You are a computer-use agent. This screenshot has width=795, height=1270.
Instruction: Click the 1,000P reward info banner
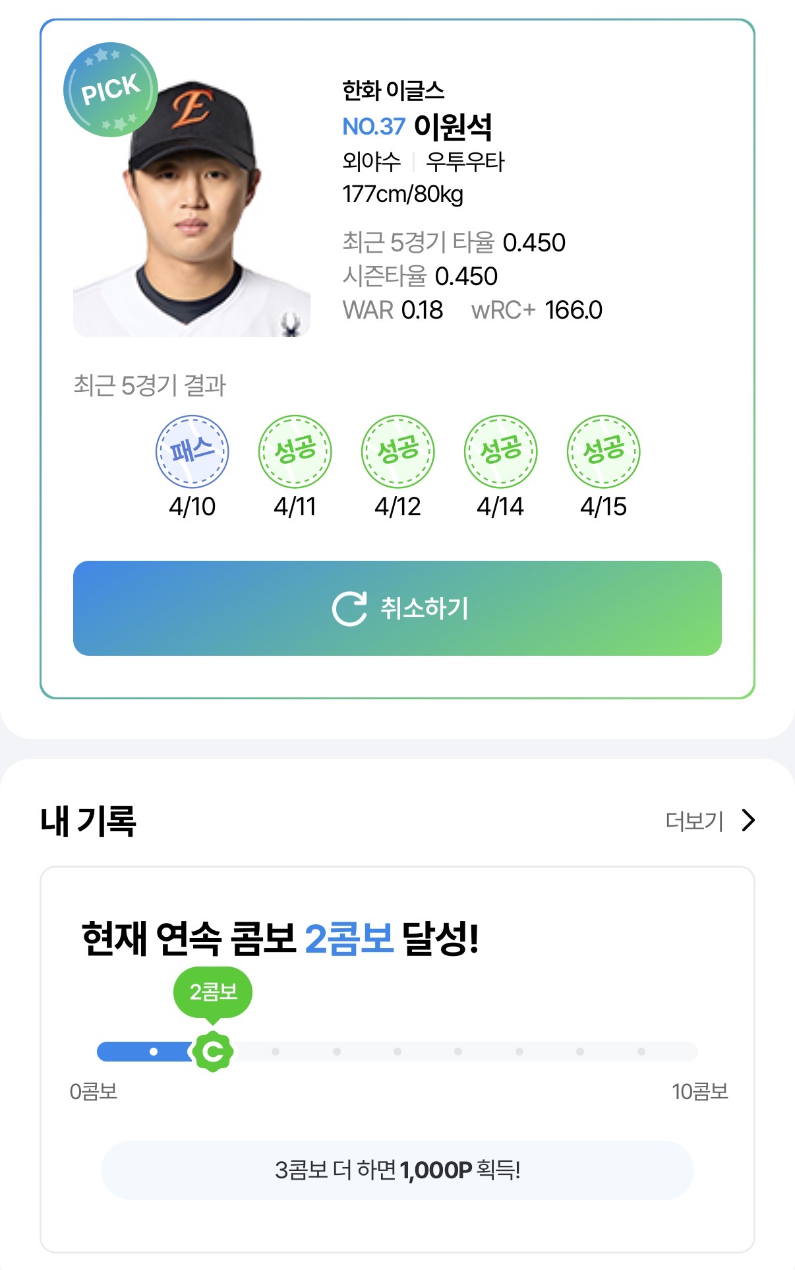[397, 1170]
